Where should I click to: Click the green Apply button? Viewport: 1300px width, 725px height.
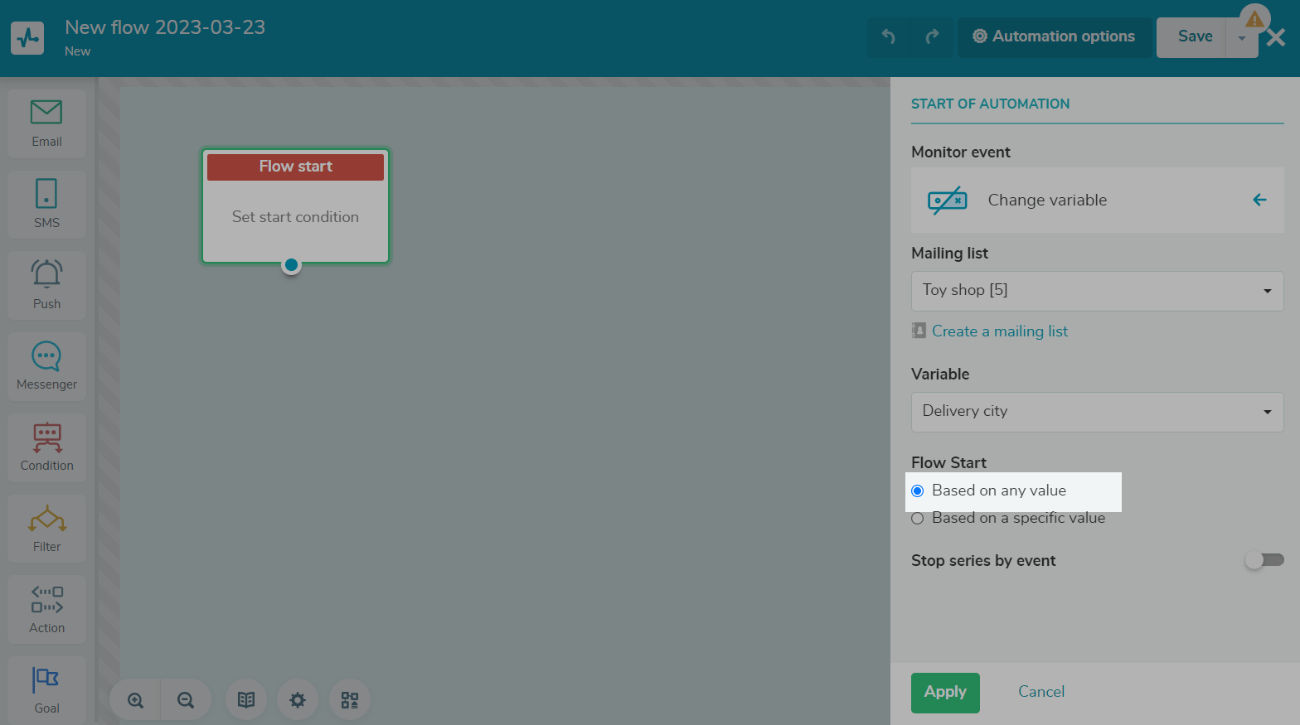tap(945, 693)
